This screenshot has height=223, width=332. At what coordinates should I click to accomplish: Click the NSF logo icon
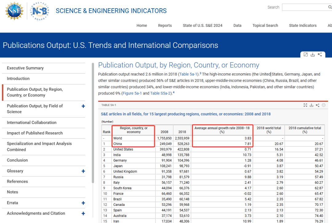click(14, 11)
